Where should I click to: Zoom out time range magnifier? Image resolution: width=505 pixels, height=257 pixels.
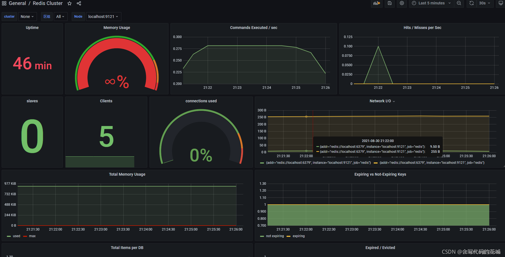pyautogui.click(x=459, y=3)
